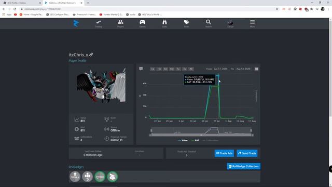Image resolution: width=332 pixels, height=187 pixels.
Task: Click the chart navigator right scroll arrow
Action: pyautogui.click(x=253, y=135)
